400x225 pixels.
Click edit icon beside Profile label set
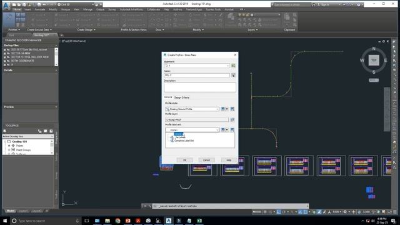(x=222, y=130)
